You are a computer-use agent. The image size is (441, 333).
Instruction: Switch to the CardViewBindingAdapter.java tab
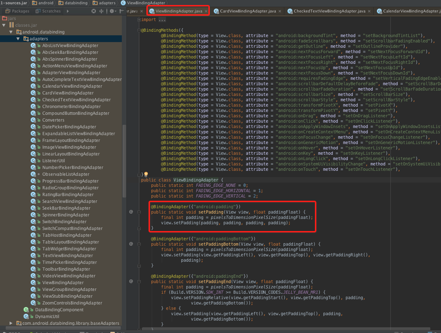[x=248, y=11]
